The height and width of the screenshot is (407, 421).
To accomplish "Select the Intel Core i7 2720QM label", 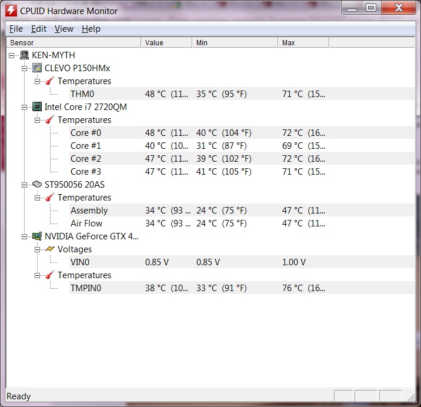I will coord(86,106).
